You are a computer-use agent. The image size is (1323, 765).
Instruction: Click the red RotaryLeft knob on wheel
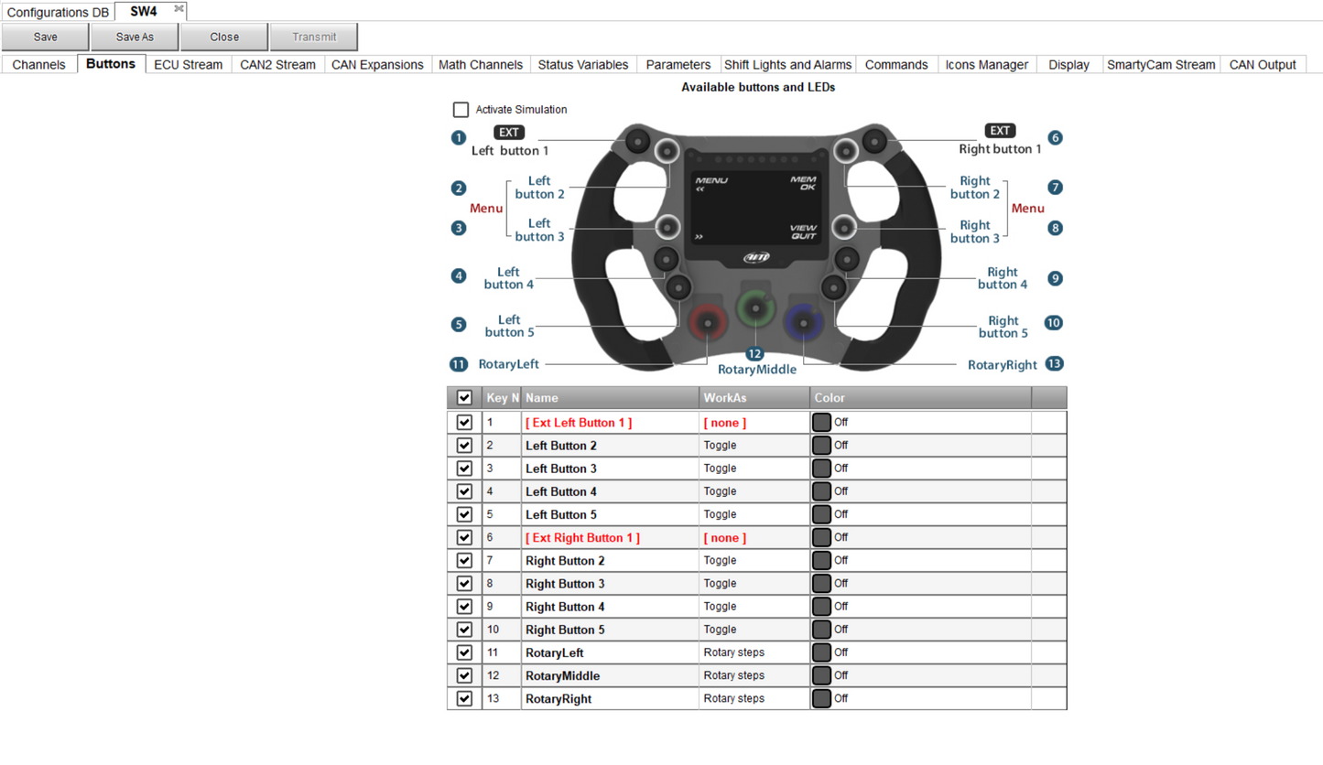pyautogui.click(x=708, y=321)
